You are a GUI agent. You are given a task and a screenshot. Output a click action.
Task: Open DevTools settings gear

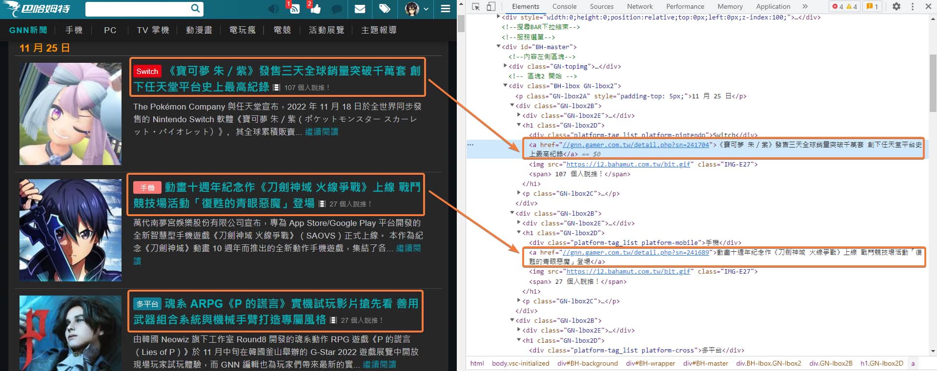(x=896, y=6)
